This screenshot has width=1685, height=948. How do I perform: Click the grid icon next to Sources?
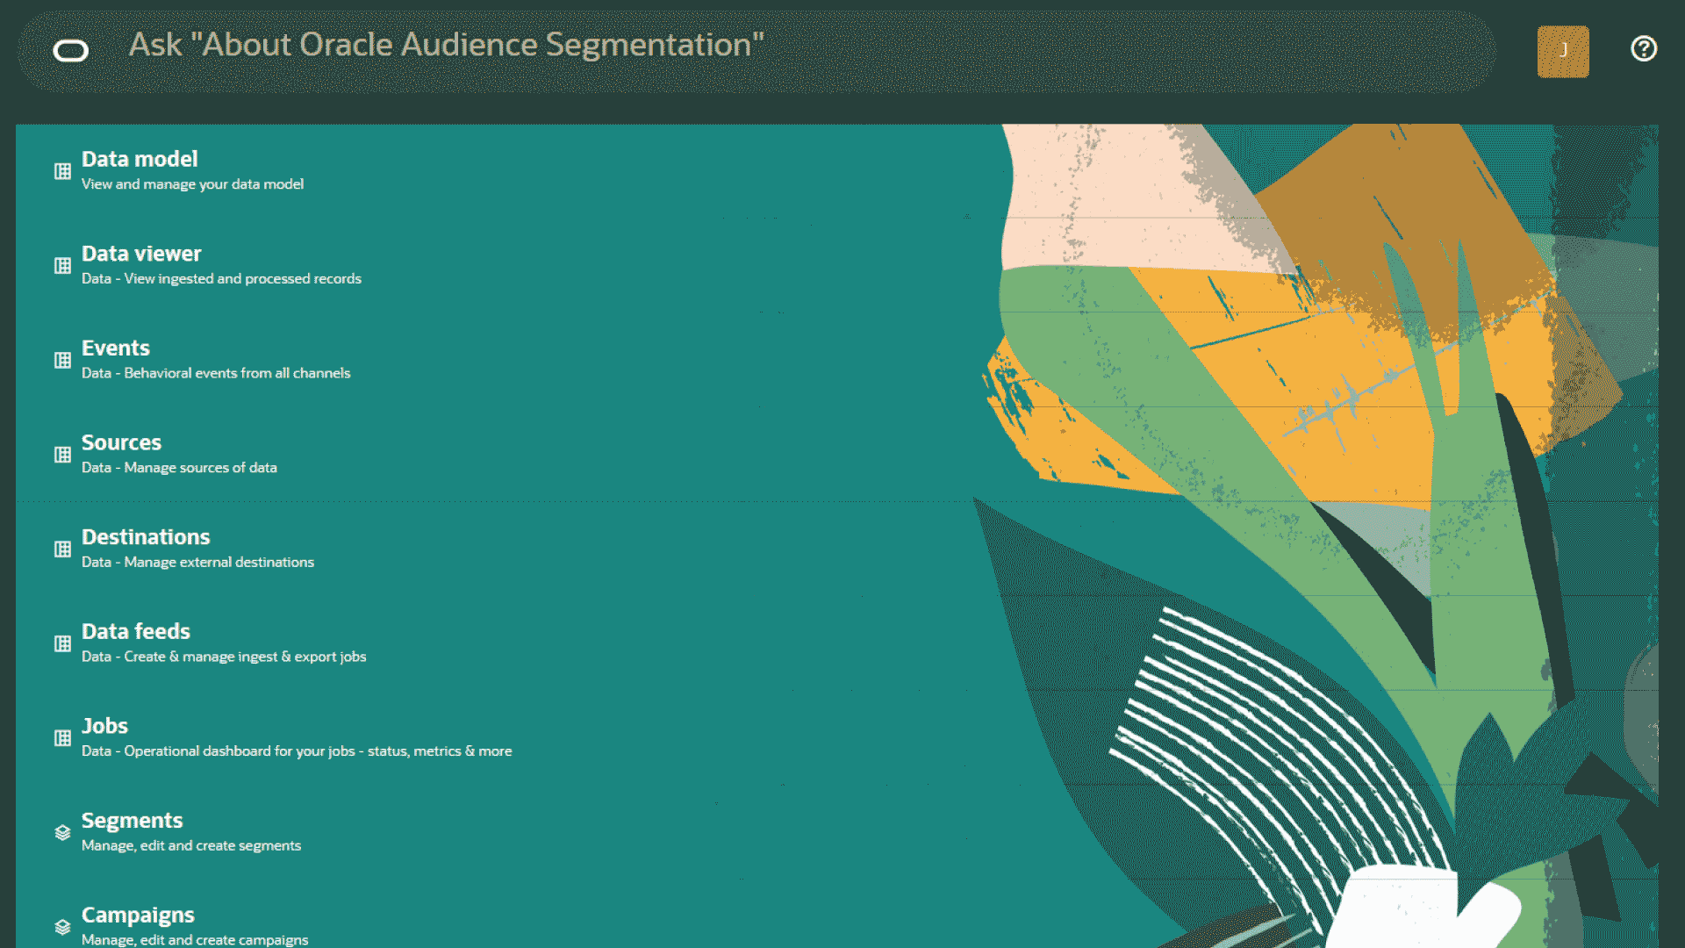[x=62, y=455]
